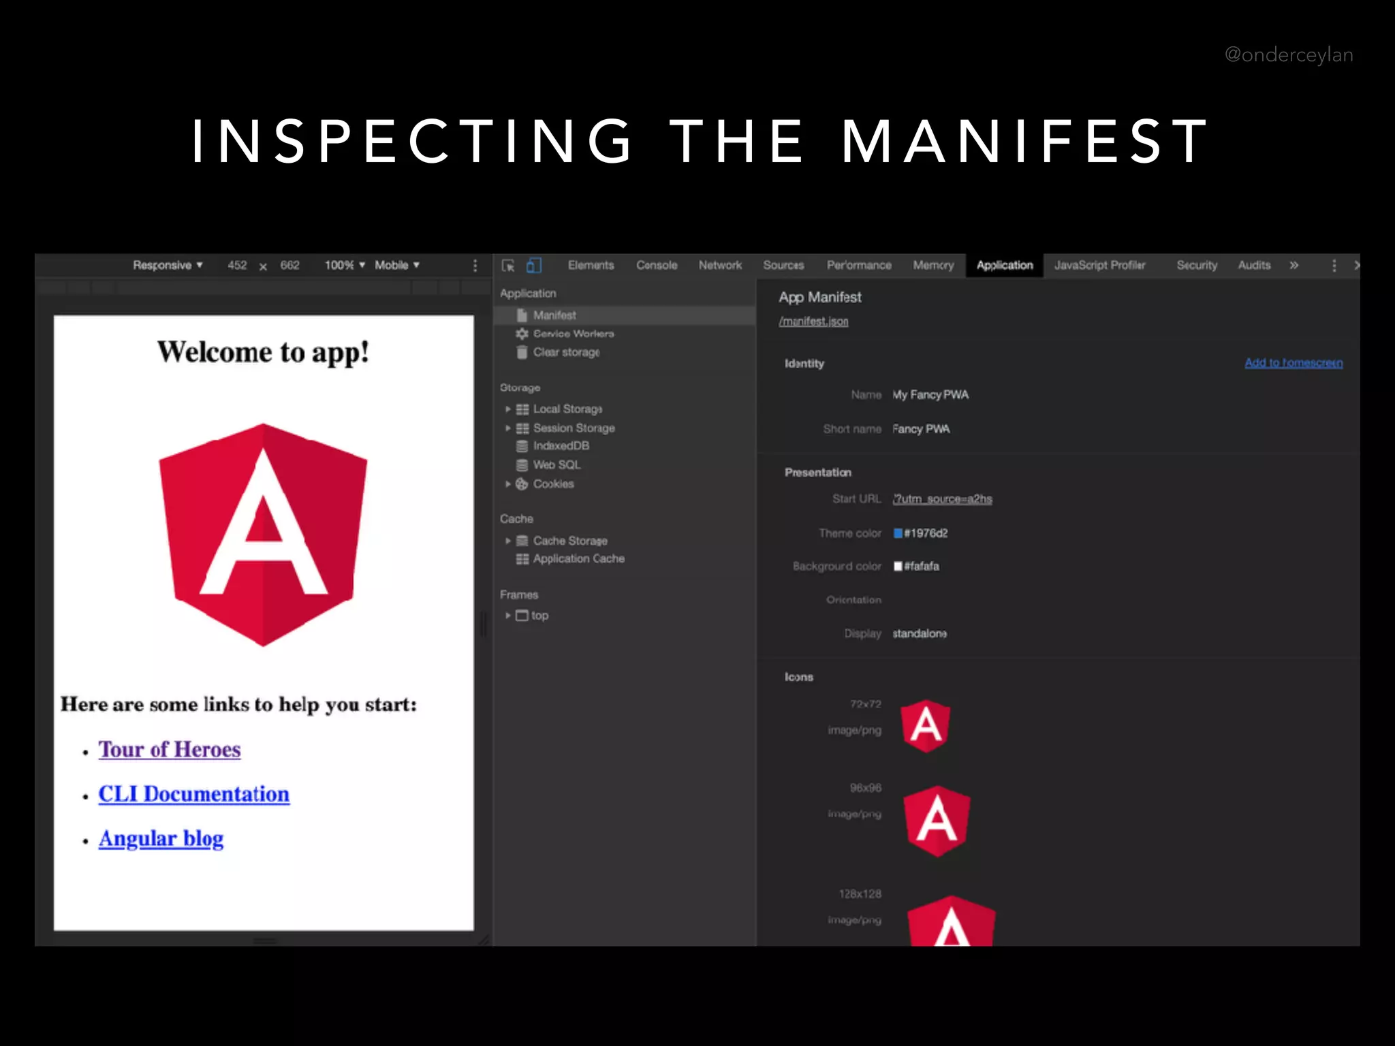Open the /manifest.json link
This screenshot has height=1046, width=1395.
(813, 321)
